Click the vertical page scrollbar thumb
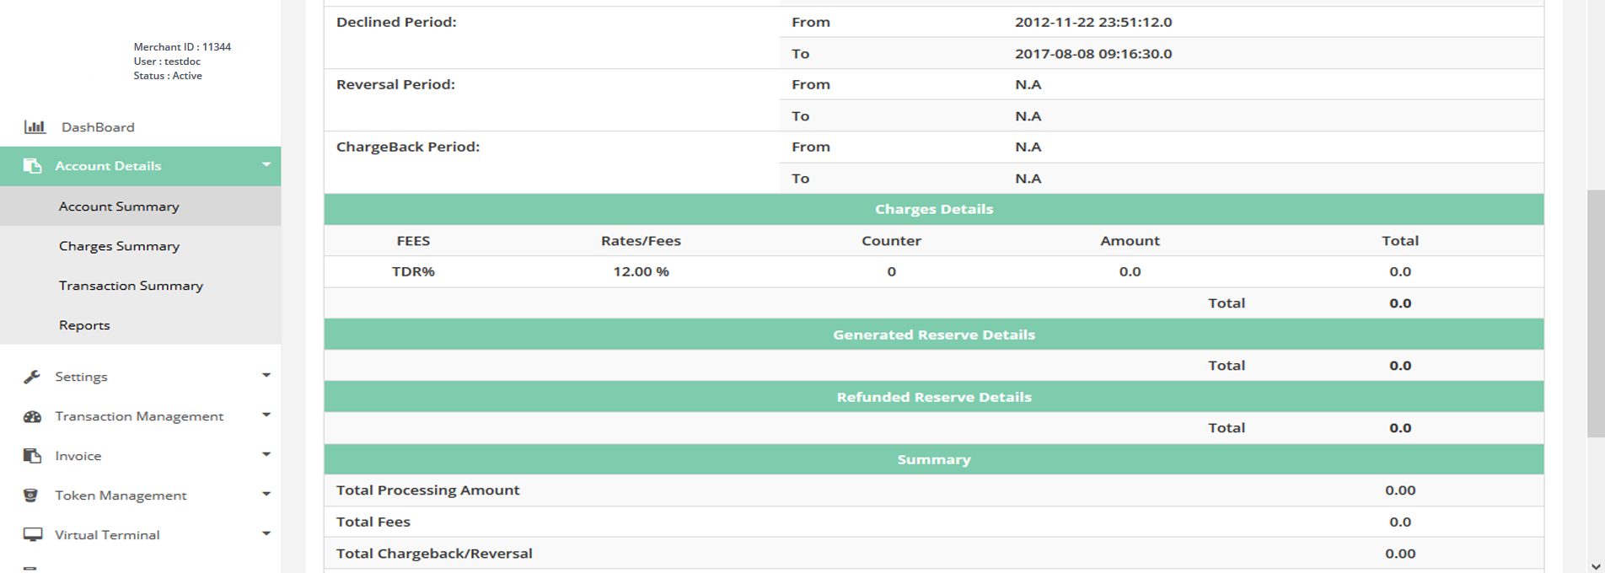The image size is (1605, 573). 1595,312
